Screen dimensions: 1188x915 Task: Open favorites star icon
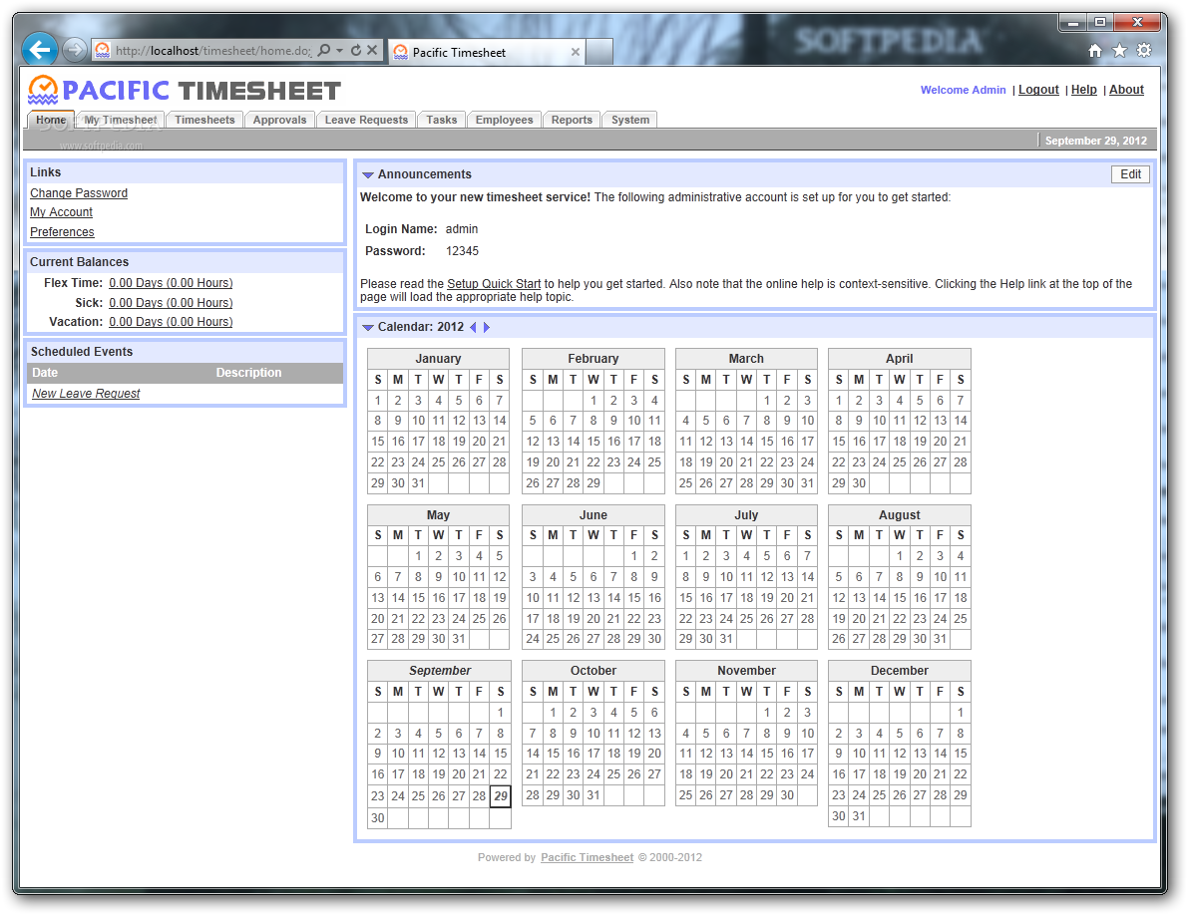click(1119, 51)
